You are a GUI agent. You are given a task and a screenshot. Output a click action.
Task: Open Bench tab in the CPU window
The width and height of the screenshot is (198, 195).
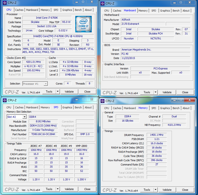(78, 10)
